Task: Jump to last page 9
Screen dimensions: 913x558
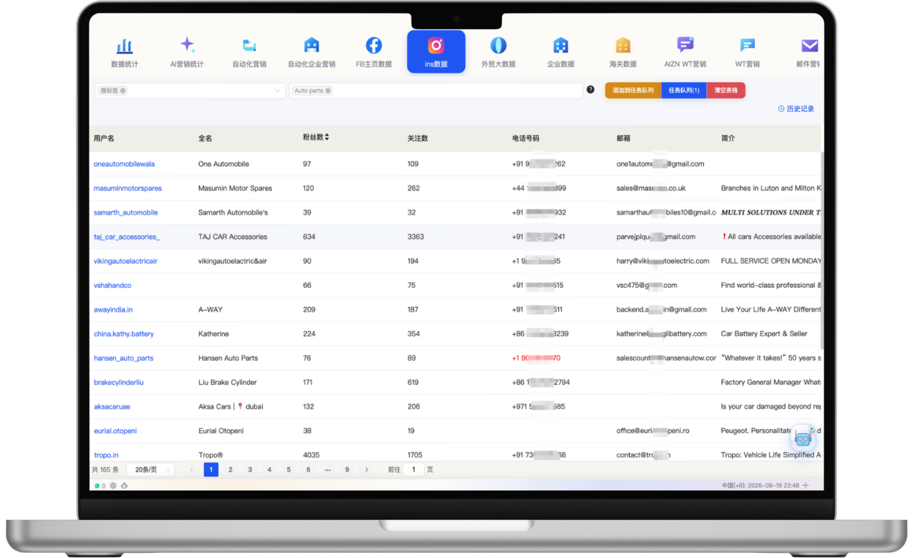Action: 347,470
